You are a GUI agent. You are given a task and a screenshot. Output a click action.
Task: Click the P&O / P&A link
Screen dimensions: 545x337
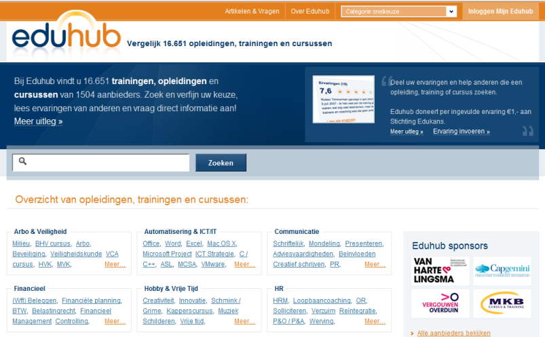(288, 321)
